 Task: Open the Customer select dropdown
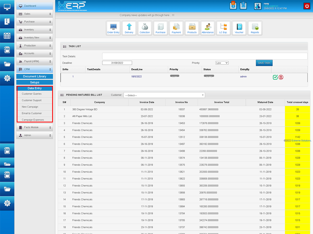(x=164, y=95)
